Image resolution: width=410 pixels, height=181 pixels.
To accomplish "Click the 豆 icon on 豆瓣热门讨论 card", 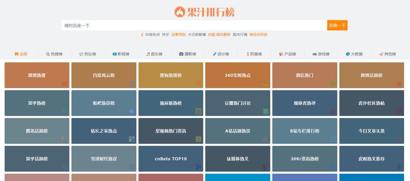I will click(x=265, y=111).
